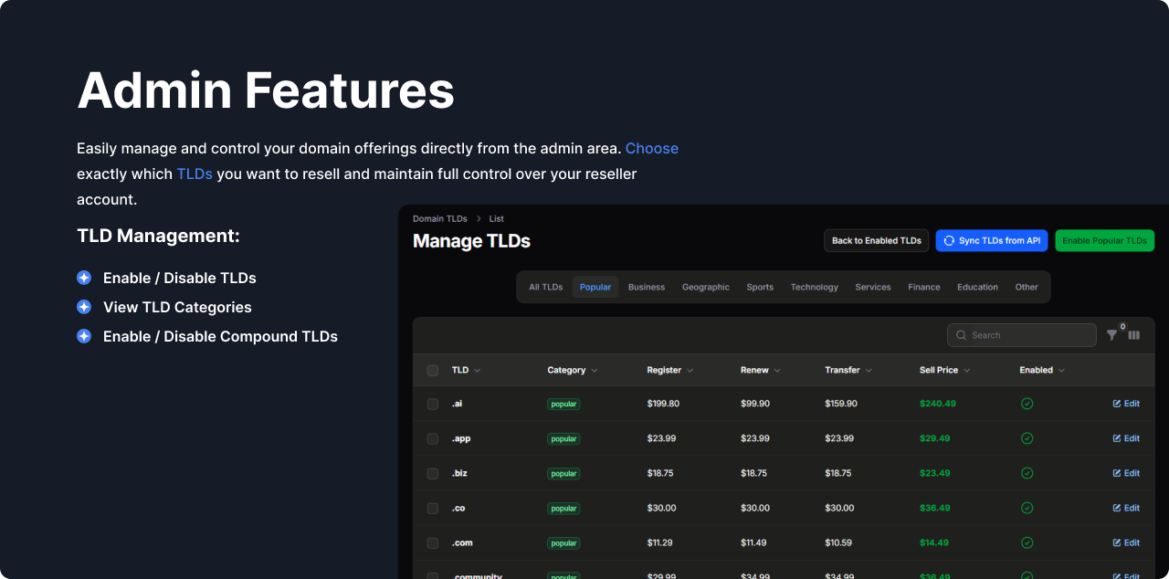Image resolution: width=1169 pixels, height=579 pixels.
Task: Sort by the Sell Price column chevron
Action: pyautogui.click(x=966, y=371)
